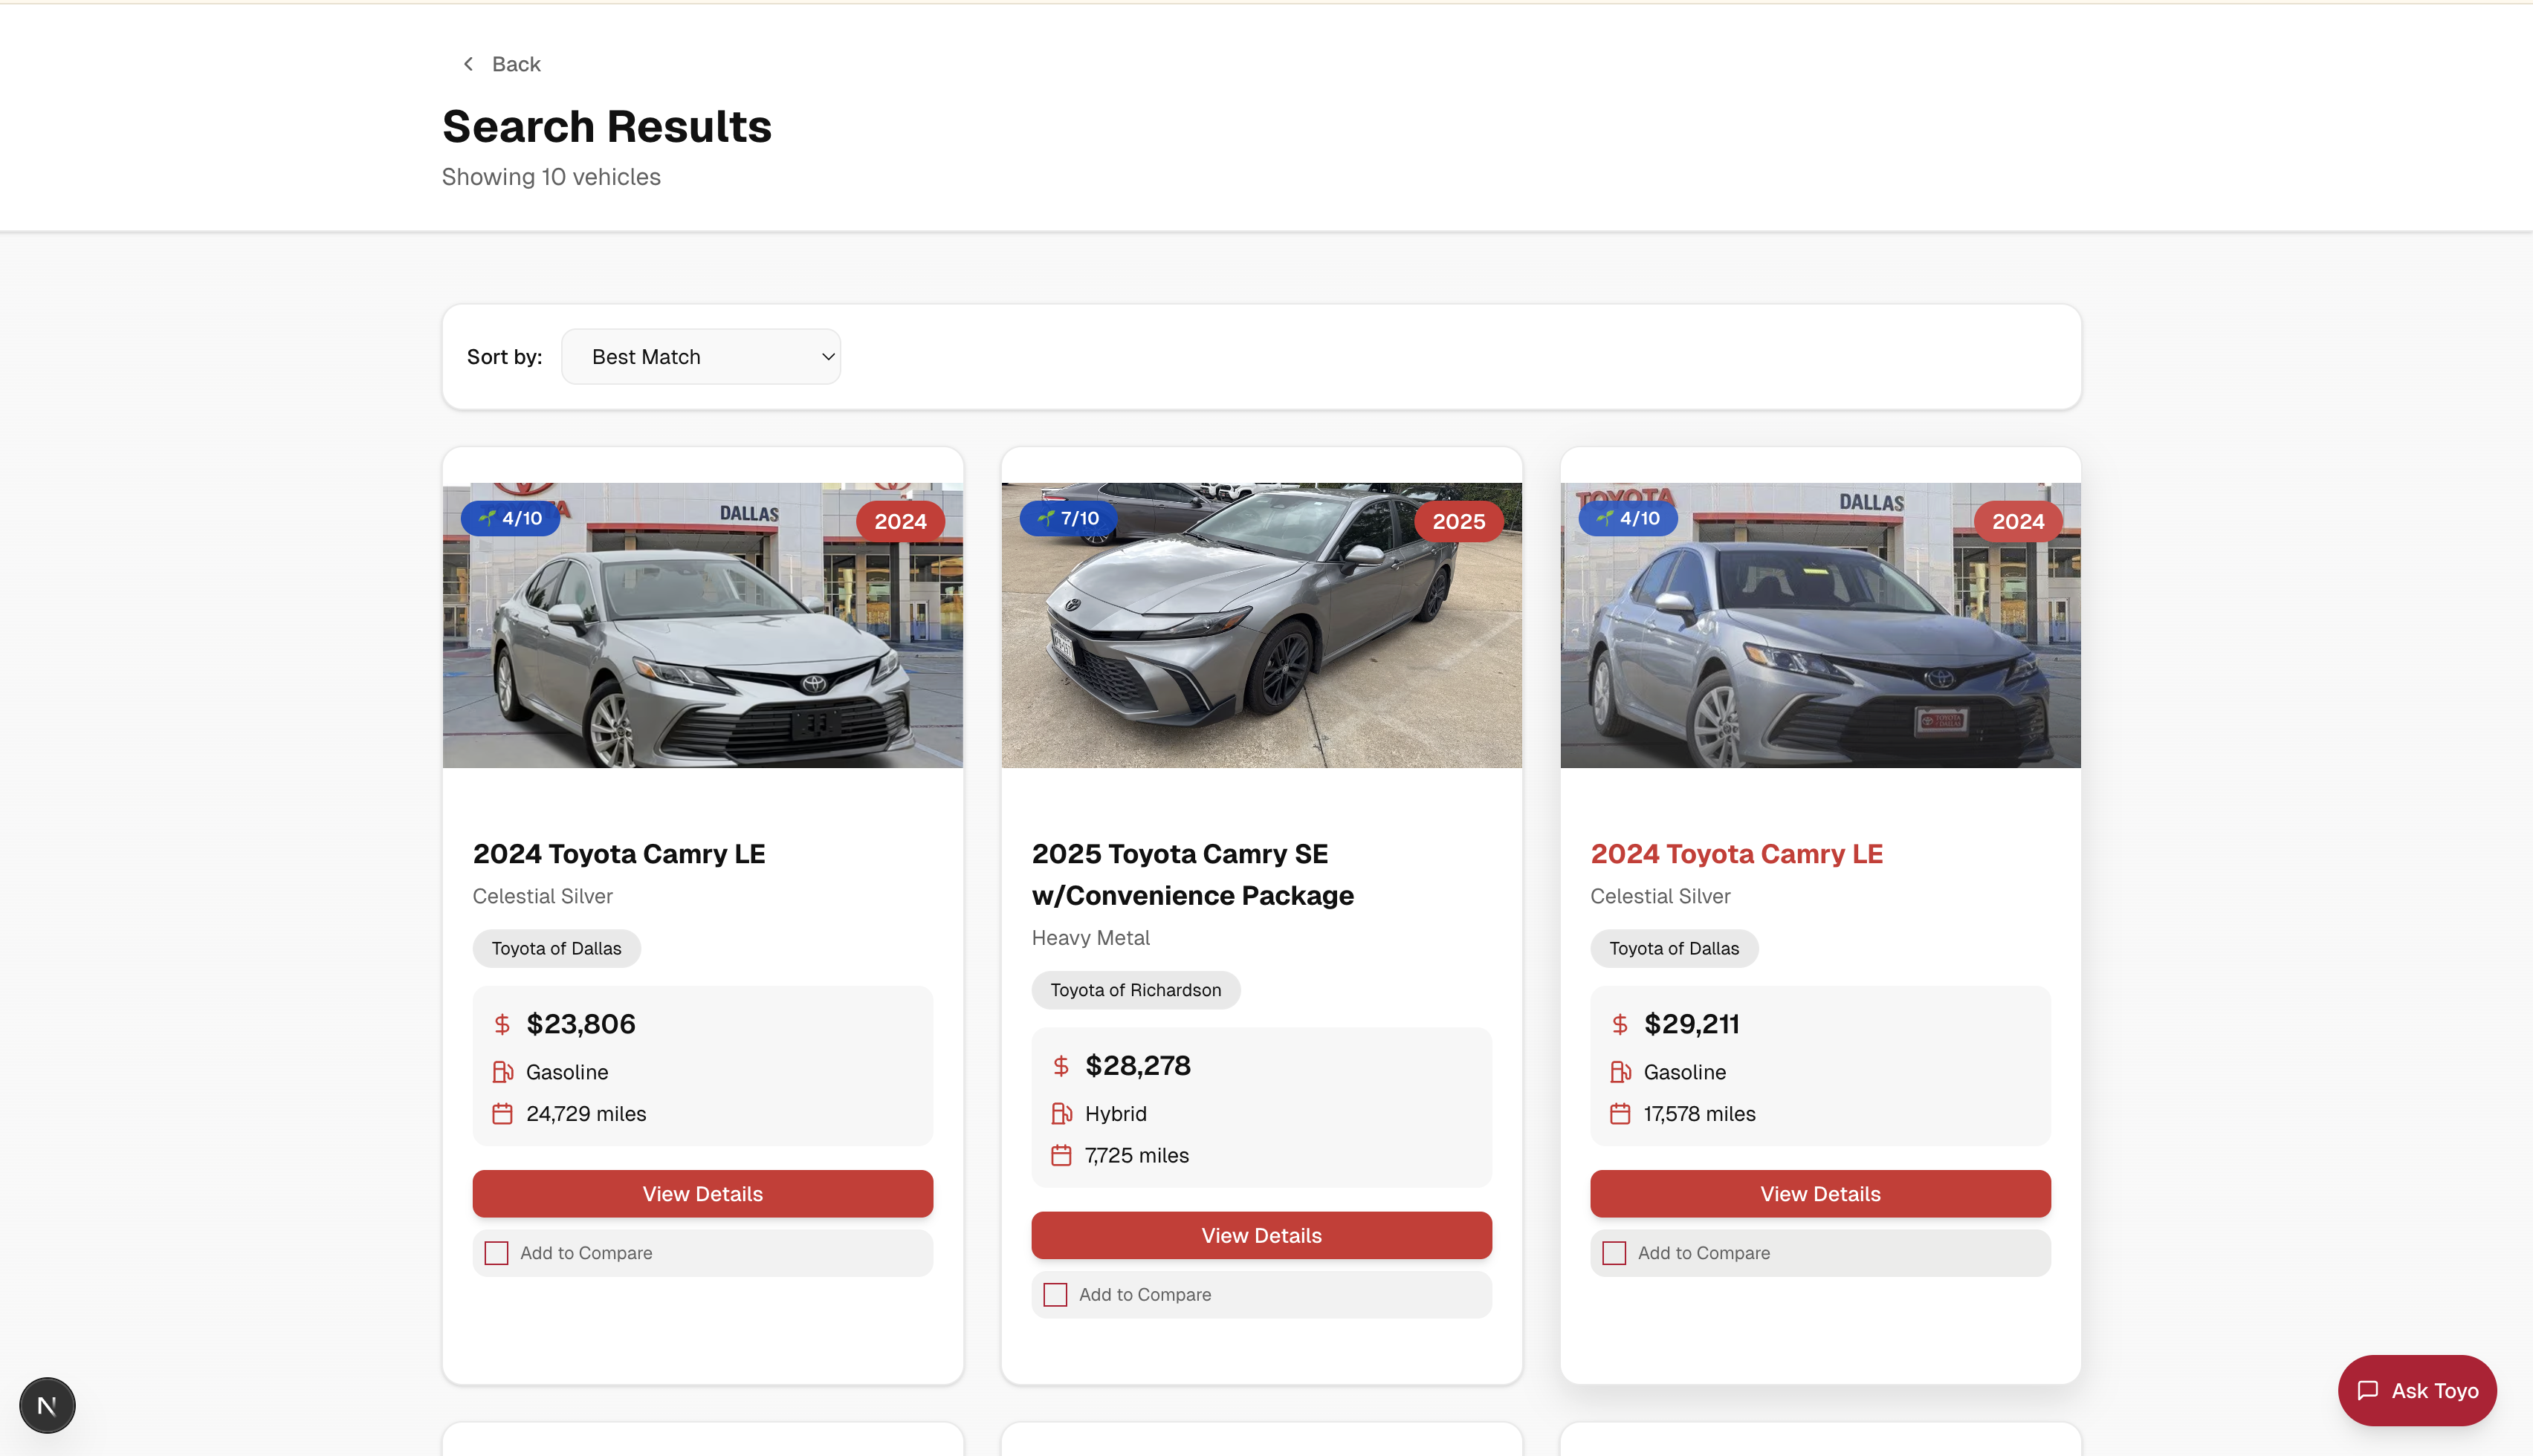Click the 7/10 eco score badge
The height and width of the screenshot is (1456, 2533).
[1068, 518]
